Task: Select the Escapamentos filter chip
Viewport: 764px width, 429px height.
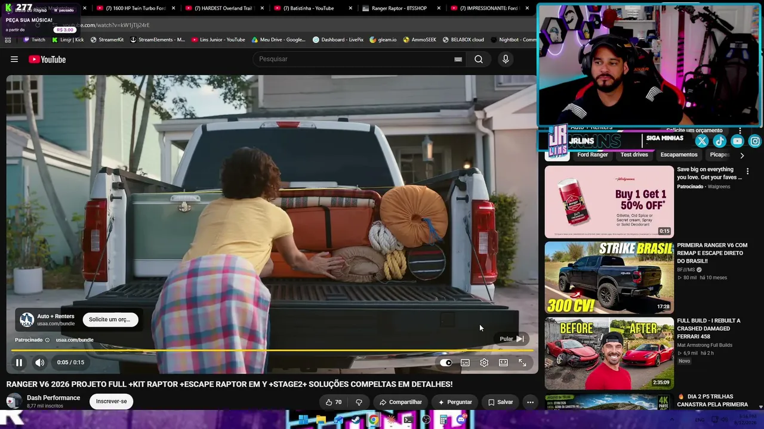Action: (679, 155)
